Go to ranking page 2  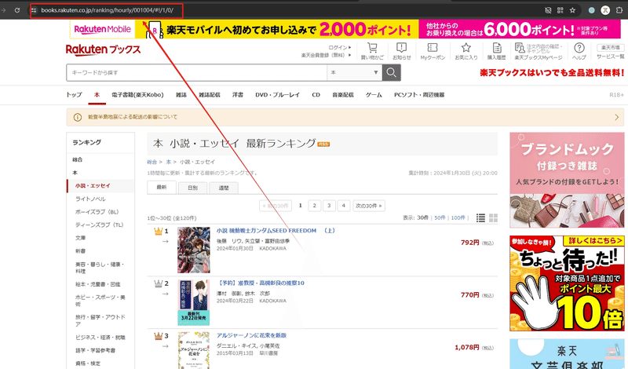click(x=315, y=206)
